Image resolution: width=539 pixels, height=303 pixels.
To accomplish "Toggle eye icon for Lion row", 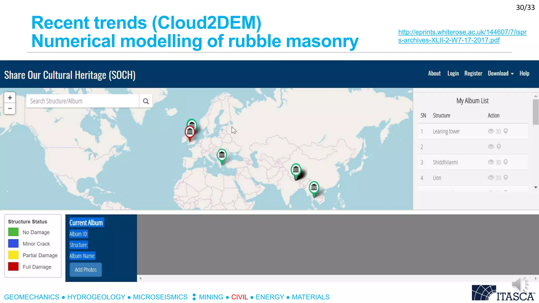I will click(491, 178).
